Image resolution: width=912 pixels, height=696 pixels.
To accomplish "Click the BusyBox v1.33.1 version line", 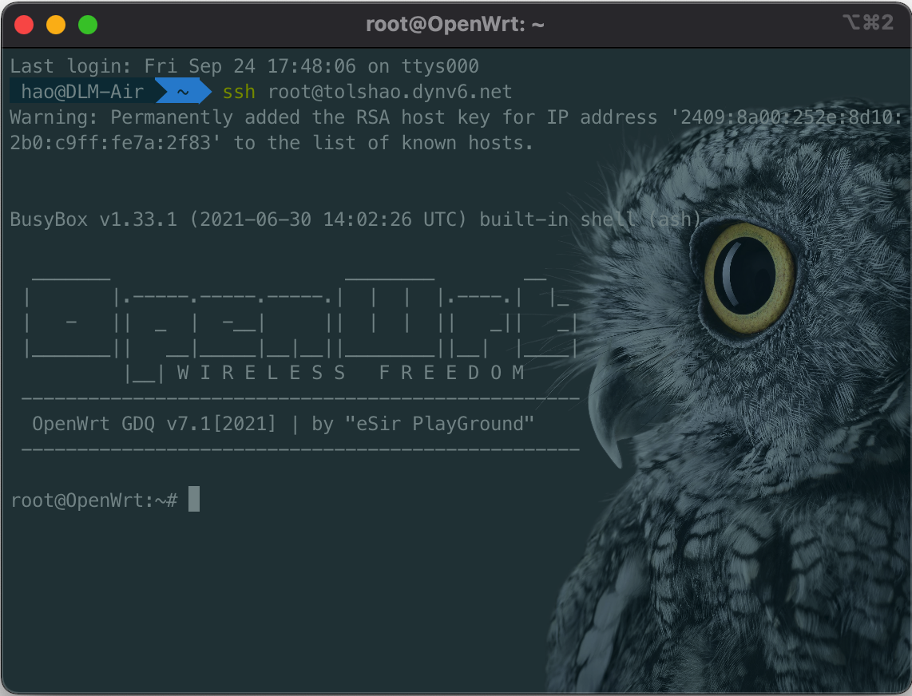I will coord(355,219).
